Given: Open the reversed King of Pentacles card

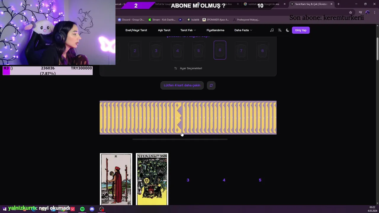Looking at the screenshot, I should coord(152,179).
